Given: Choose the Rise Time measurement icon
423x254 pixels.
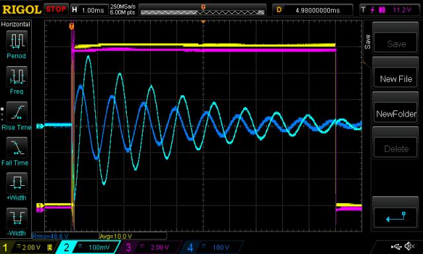Looking at the screenshot, I should [17, 112].
